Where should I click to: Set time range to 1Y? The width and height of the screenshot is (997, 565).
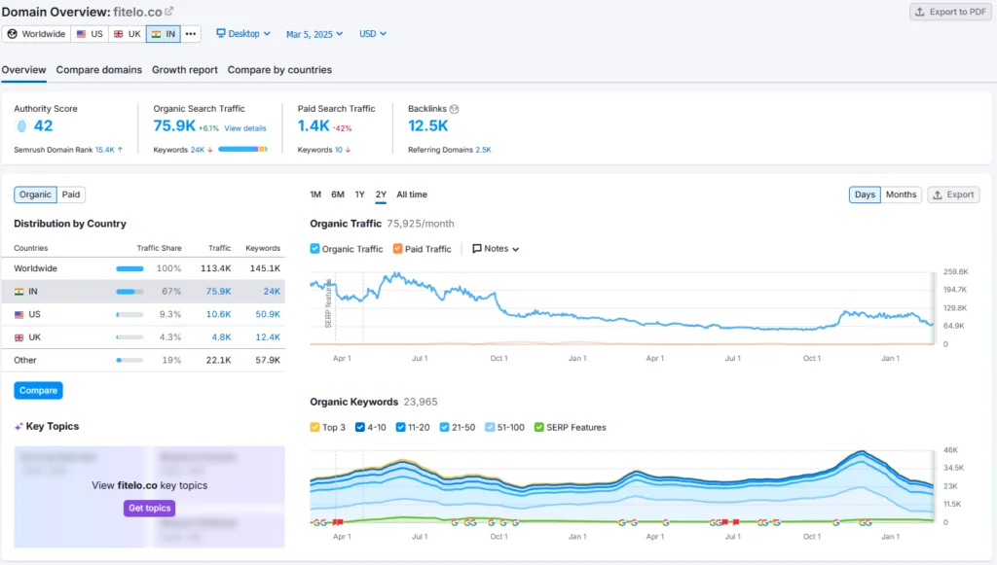point(360,194)
